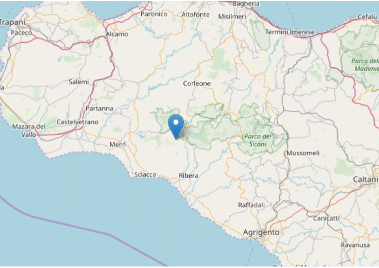This screenshot has width=379, height=268.
Task: Click the Raffadali town label
Action: 251,205
